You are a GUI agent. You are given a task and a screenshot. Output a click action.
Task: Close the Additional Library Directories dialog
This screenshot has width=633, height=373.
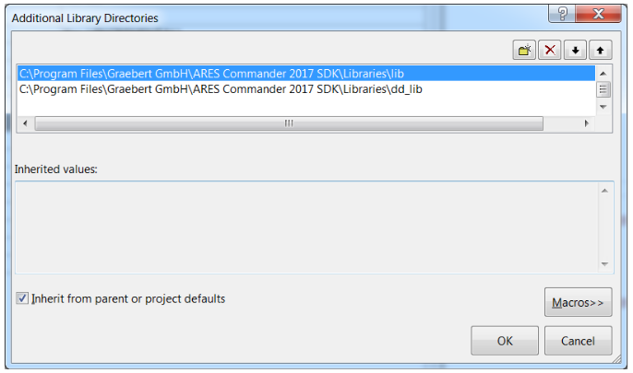point(598,13)
